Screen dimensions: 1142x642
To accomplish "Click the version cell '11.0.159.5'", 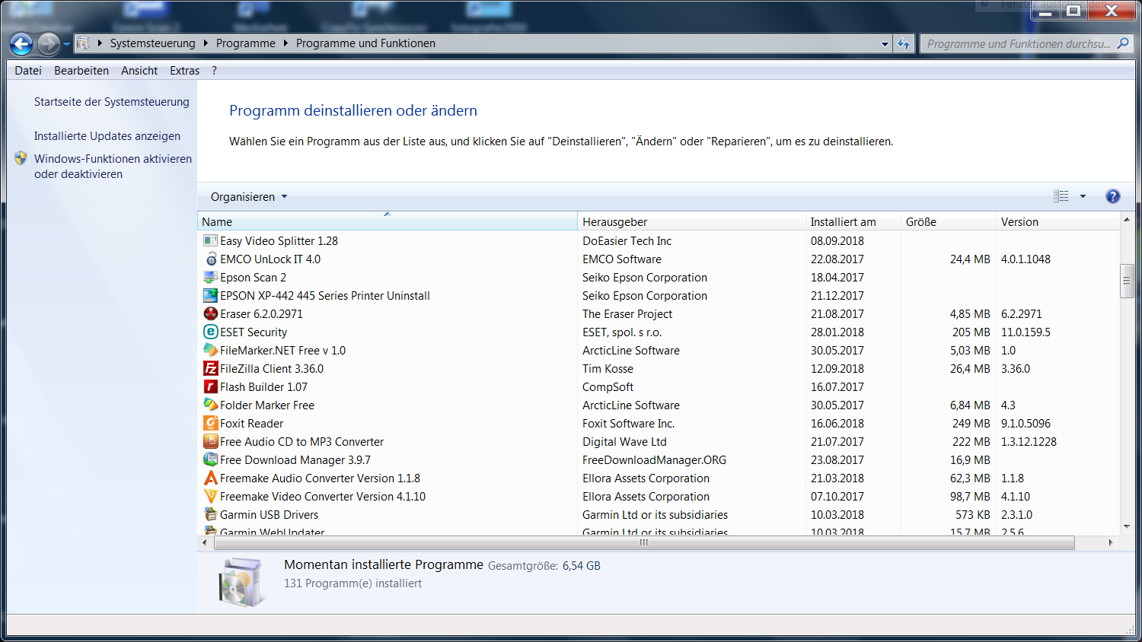I will (x=1026, y=332).
